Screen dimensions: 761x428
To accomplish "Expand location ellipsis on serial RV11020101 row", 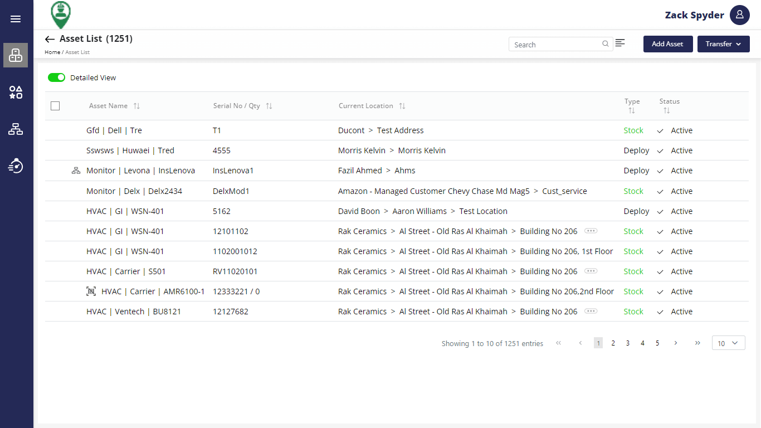I will (591, 271).
